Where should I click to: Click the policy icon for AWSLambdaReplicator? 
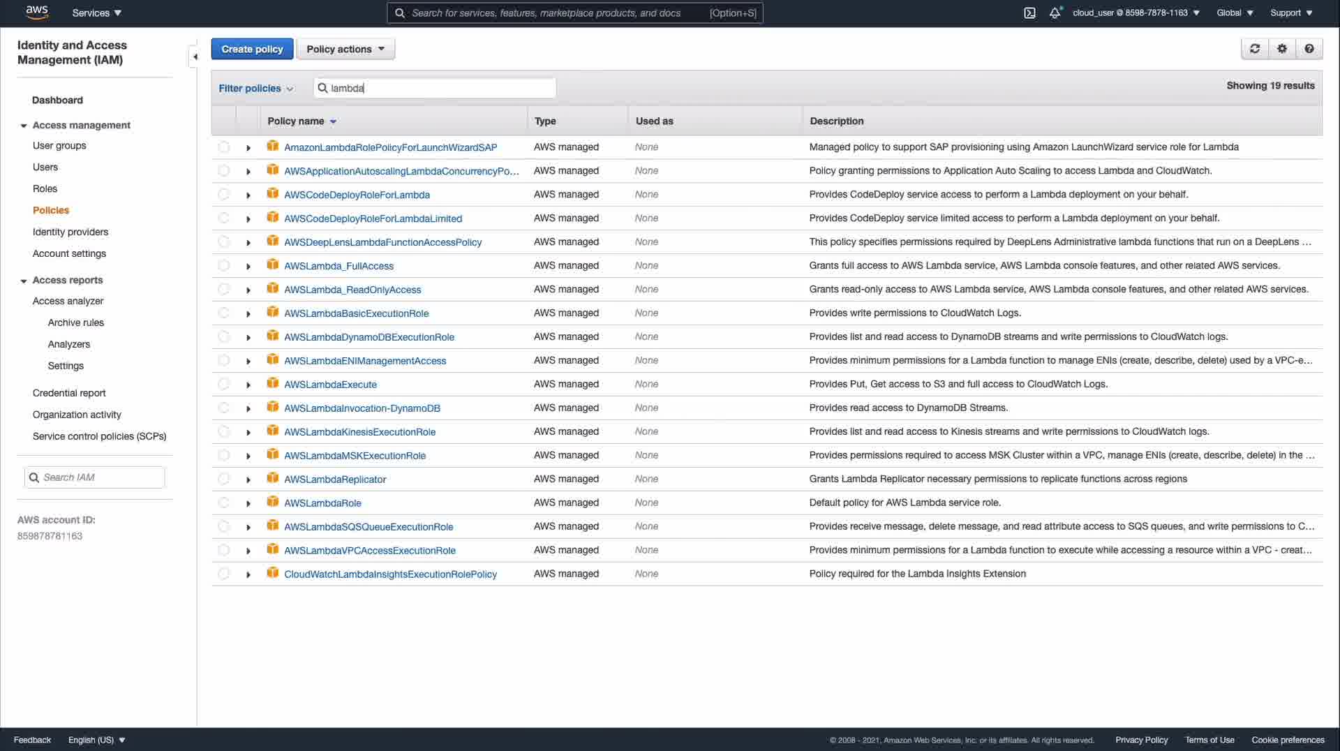pos(273,478)
